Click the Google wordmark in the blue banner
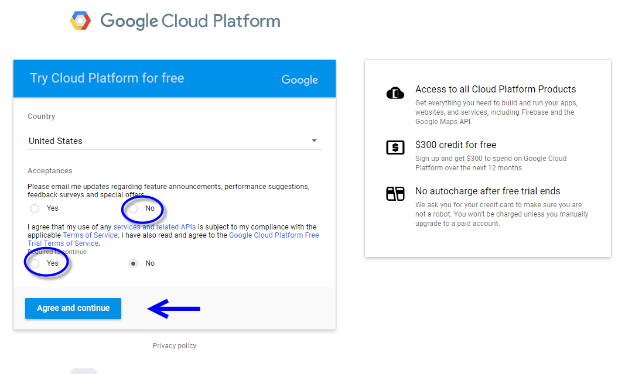The height and width of the screenshot is (374, 625). pyautogui.click(x=300, y=80)
